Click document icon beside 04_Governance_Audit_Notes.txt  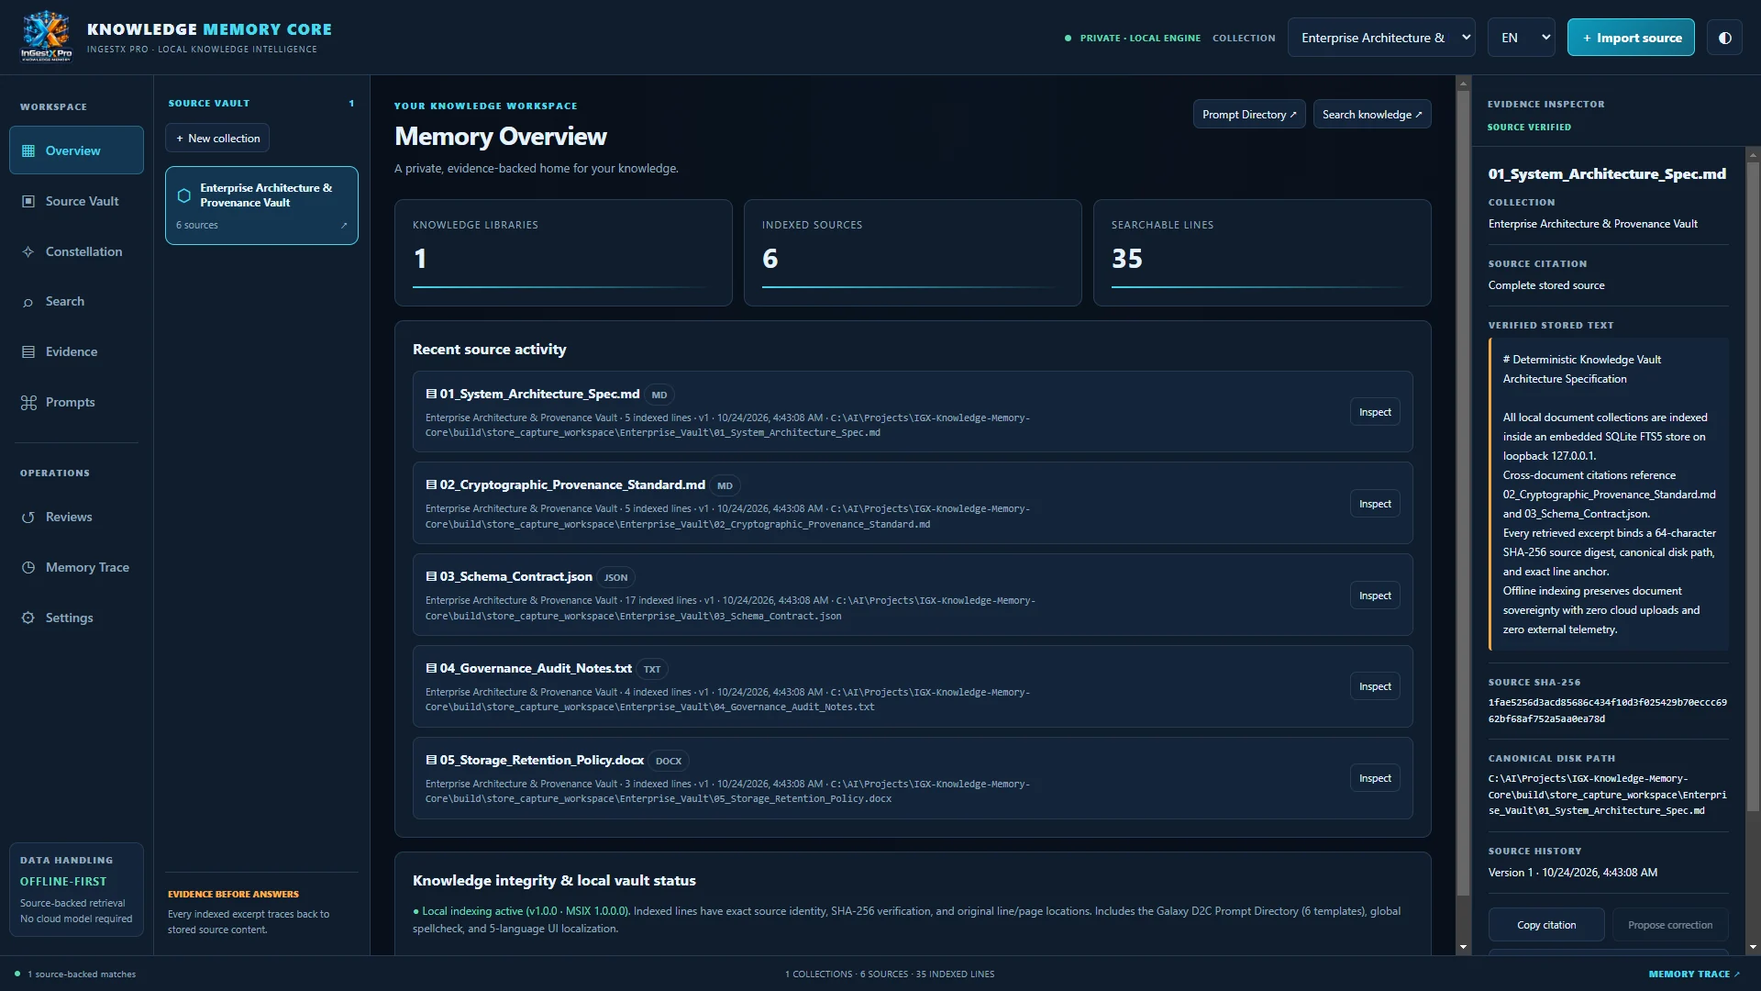pos(431,668)
